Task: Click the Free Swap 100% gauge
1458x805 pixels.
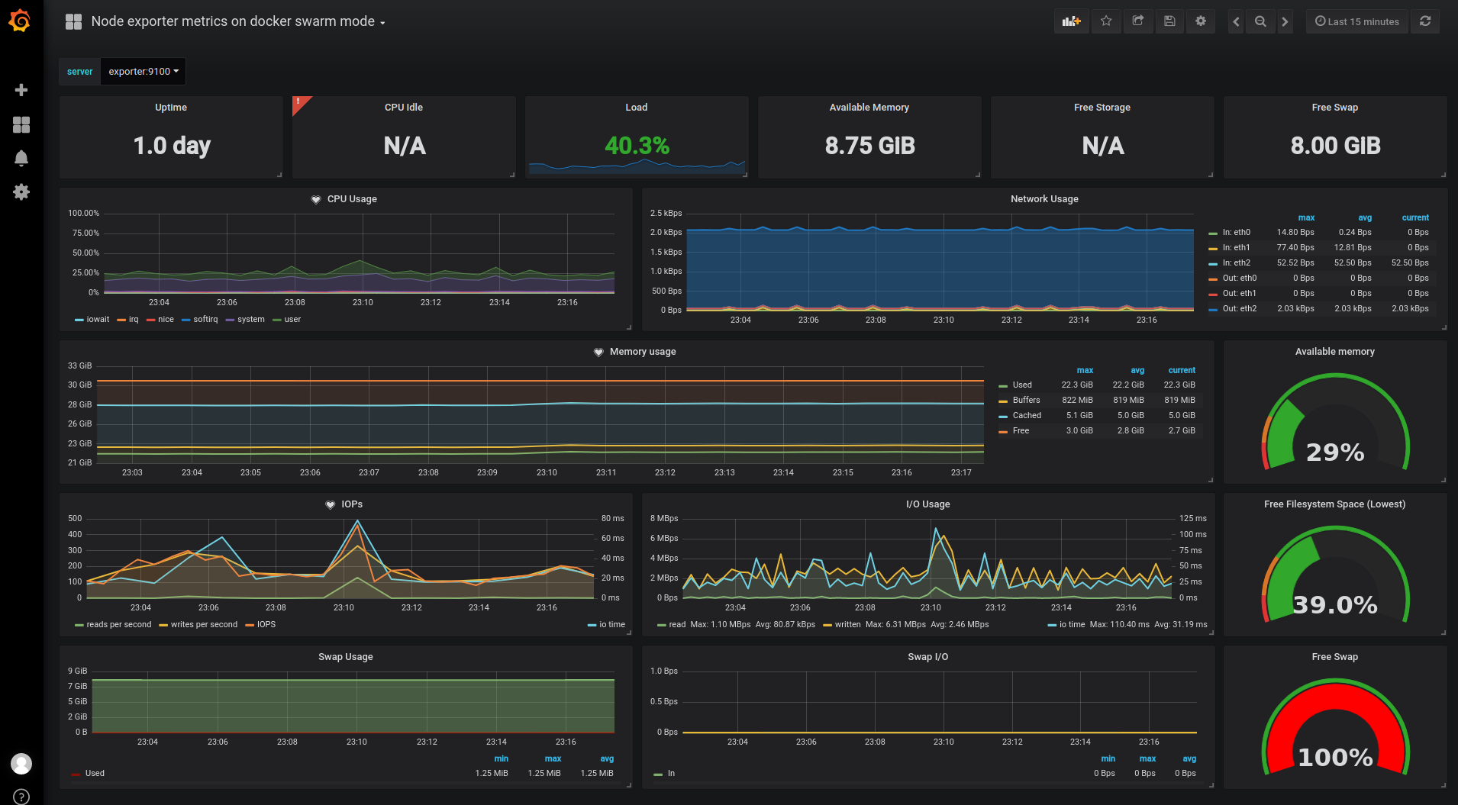Action: [x=1335, y=729]
